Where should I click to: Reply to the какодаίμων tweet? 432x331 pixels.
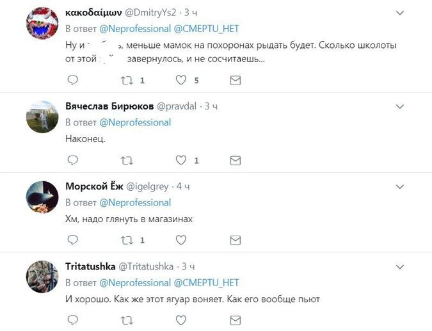[x=72, y=81]
